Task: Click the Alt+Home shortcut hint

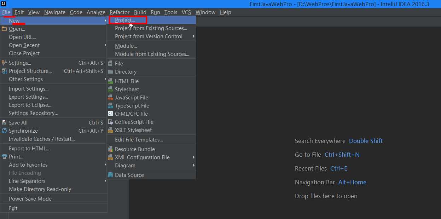Action: pyautogui.click(x=352, y=182)
